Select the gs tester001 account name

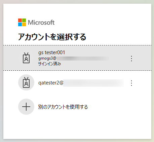click(x=51, y=52)
